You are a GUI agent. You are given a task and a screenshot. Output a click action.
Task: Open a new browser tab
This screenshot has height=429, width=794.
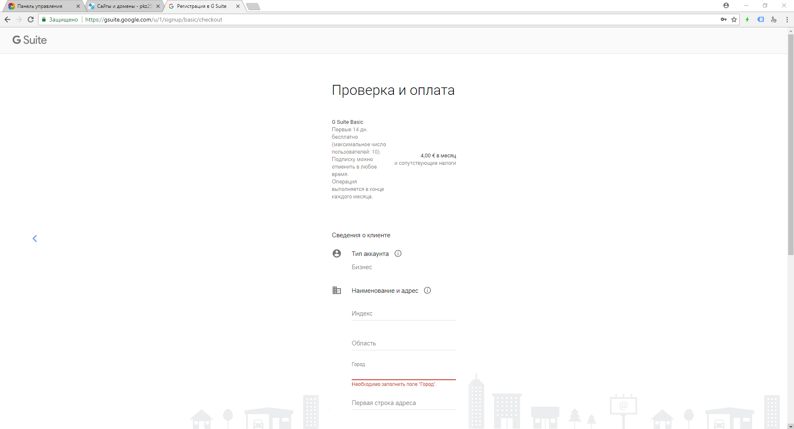point(253,6)
